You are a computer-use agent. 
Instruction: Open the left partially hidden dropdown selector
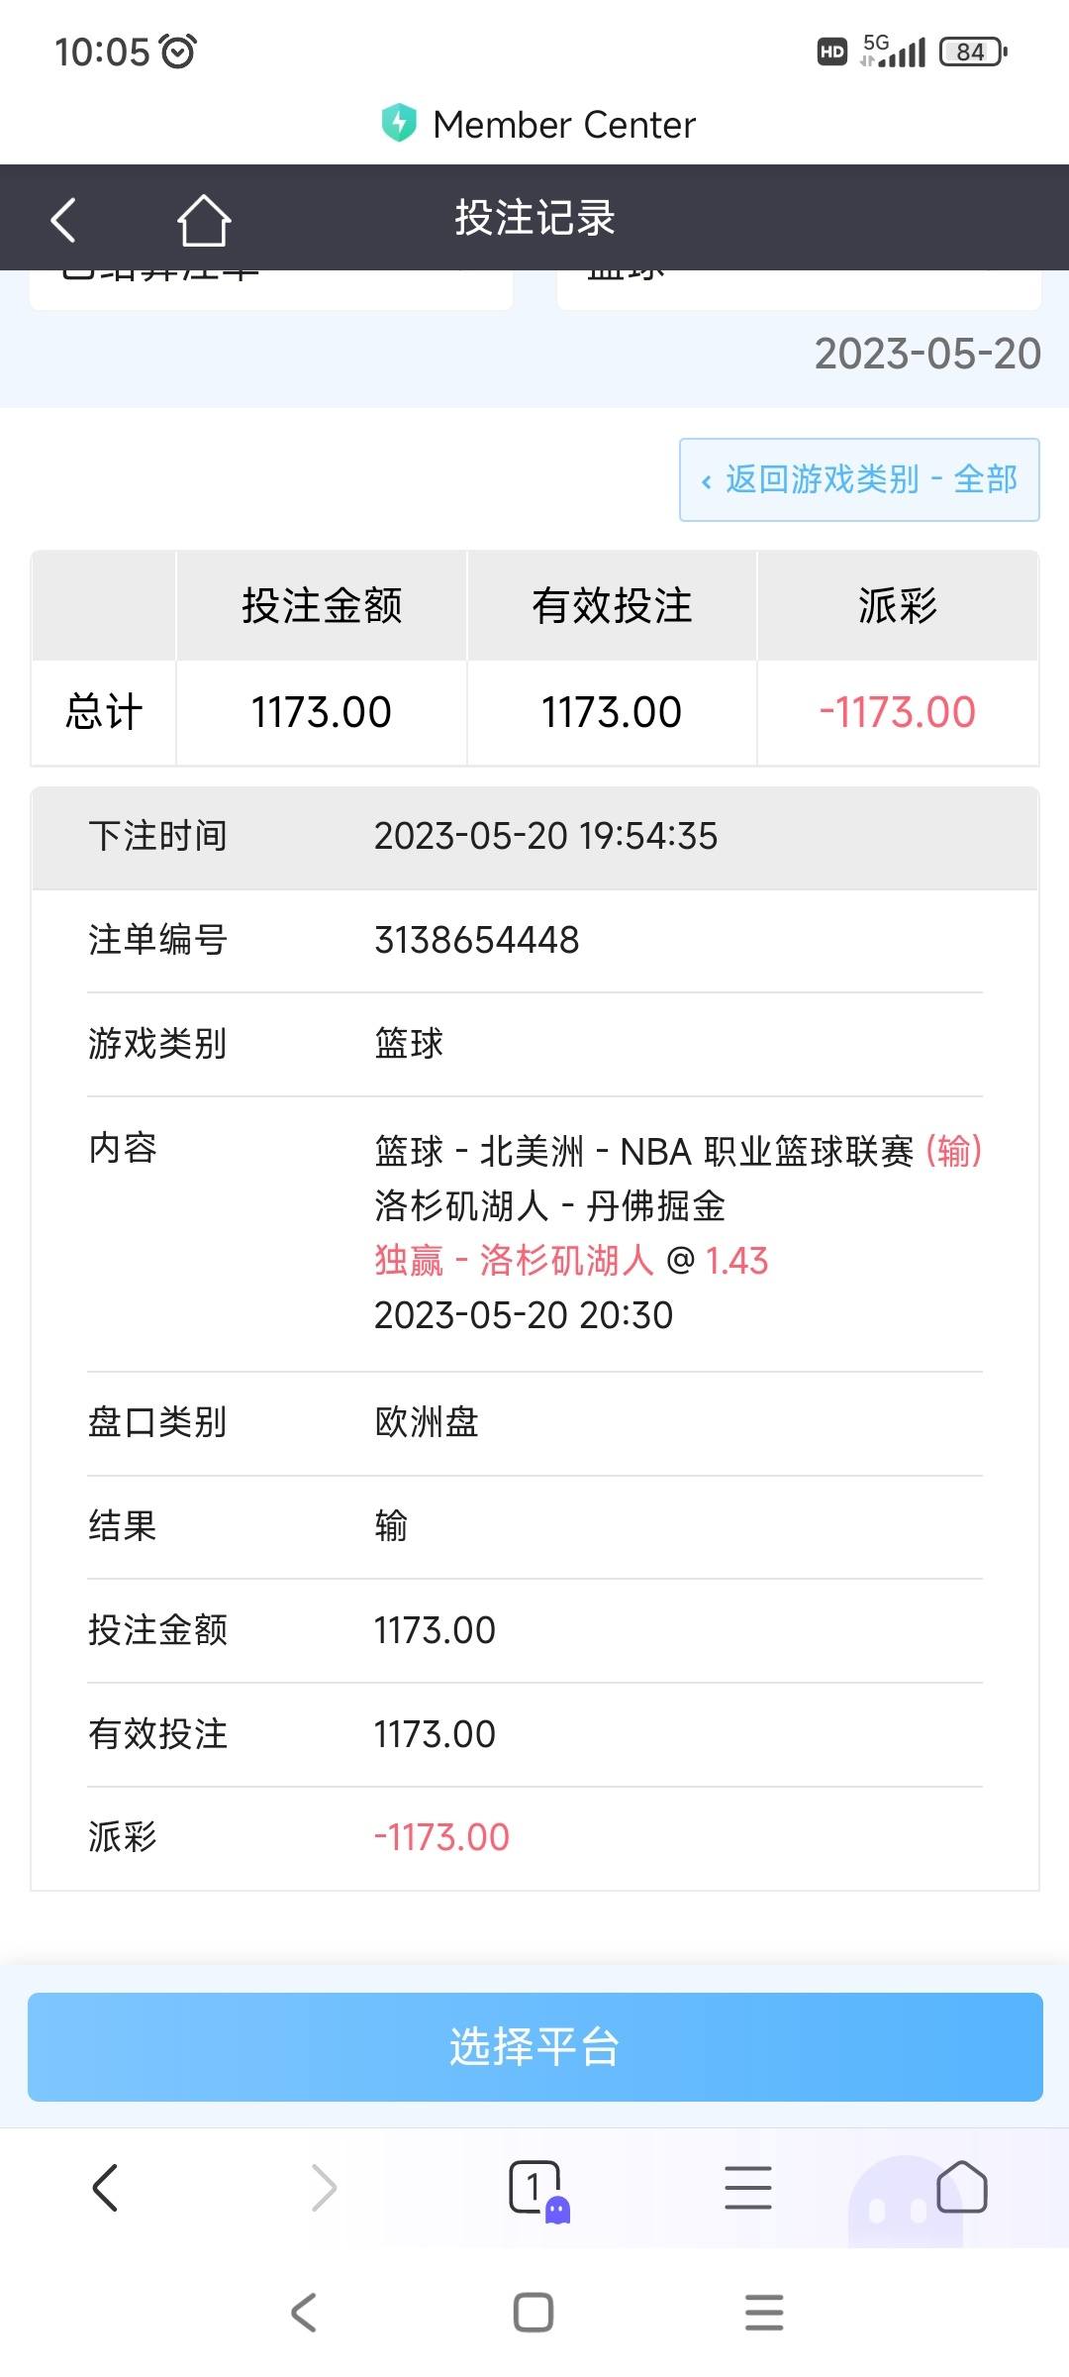pyautogui.click(x=271, y=288)
